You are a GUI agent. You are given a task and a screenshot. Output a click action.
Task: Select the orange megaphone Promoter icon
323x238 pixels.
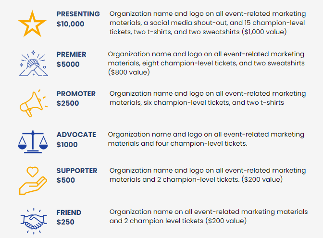click(x=34, y=103)
